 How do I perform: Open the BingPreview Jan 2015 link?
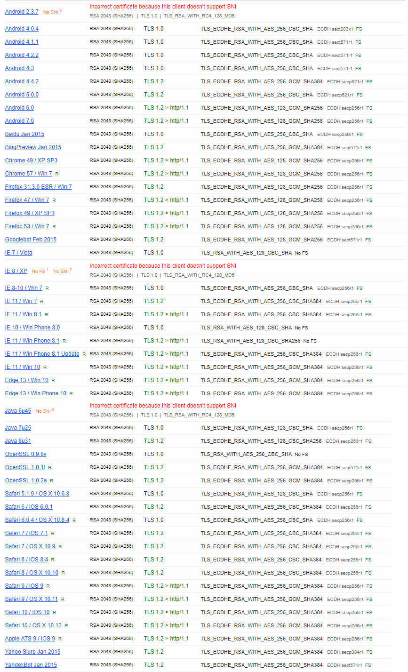pos(33,147)
